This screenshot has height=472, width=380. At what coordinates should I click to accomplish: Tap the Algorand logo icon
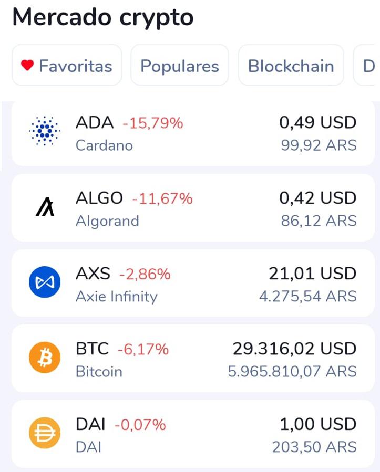point(45,207)
